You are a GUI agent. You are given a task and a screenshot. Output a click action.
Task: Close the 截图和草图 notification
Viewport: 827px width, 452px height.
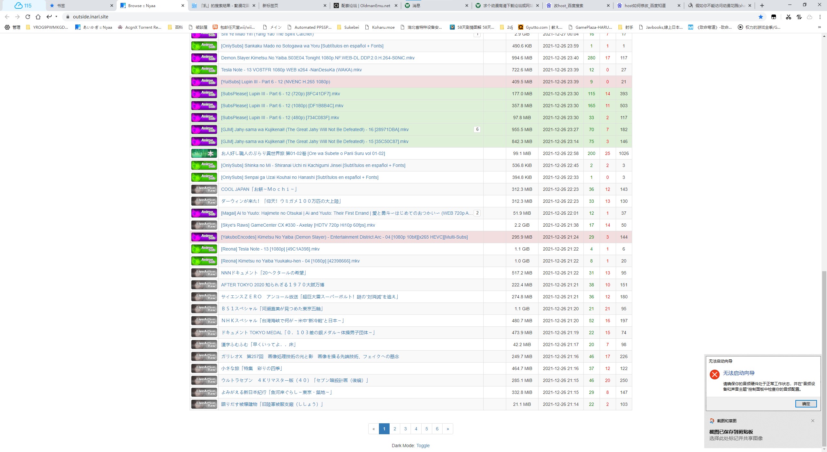(x=813, y=421)
